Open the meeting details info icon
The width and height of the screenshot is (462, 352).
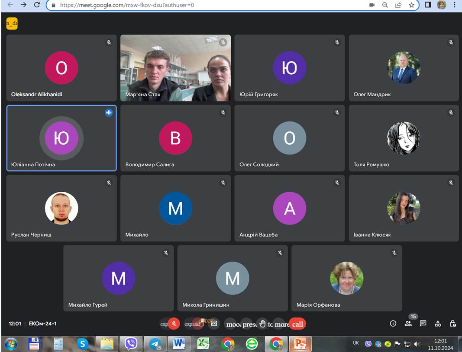(393, 323)
